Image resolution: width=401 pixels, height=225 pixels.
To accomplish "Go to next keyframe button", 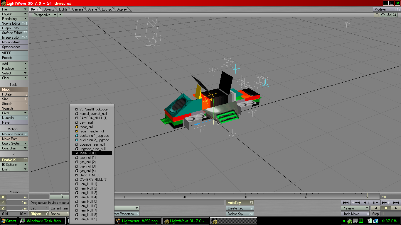I will tap(385, 202).
